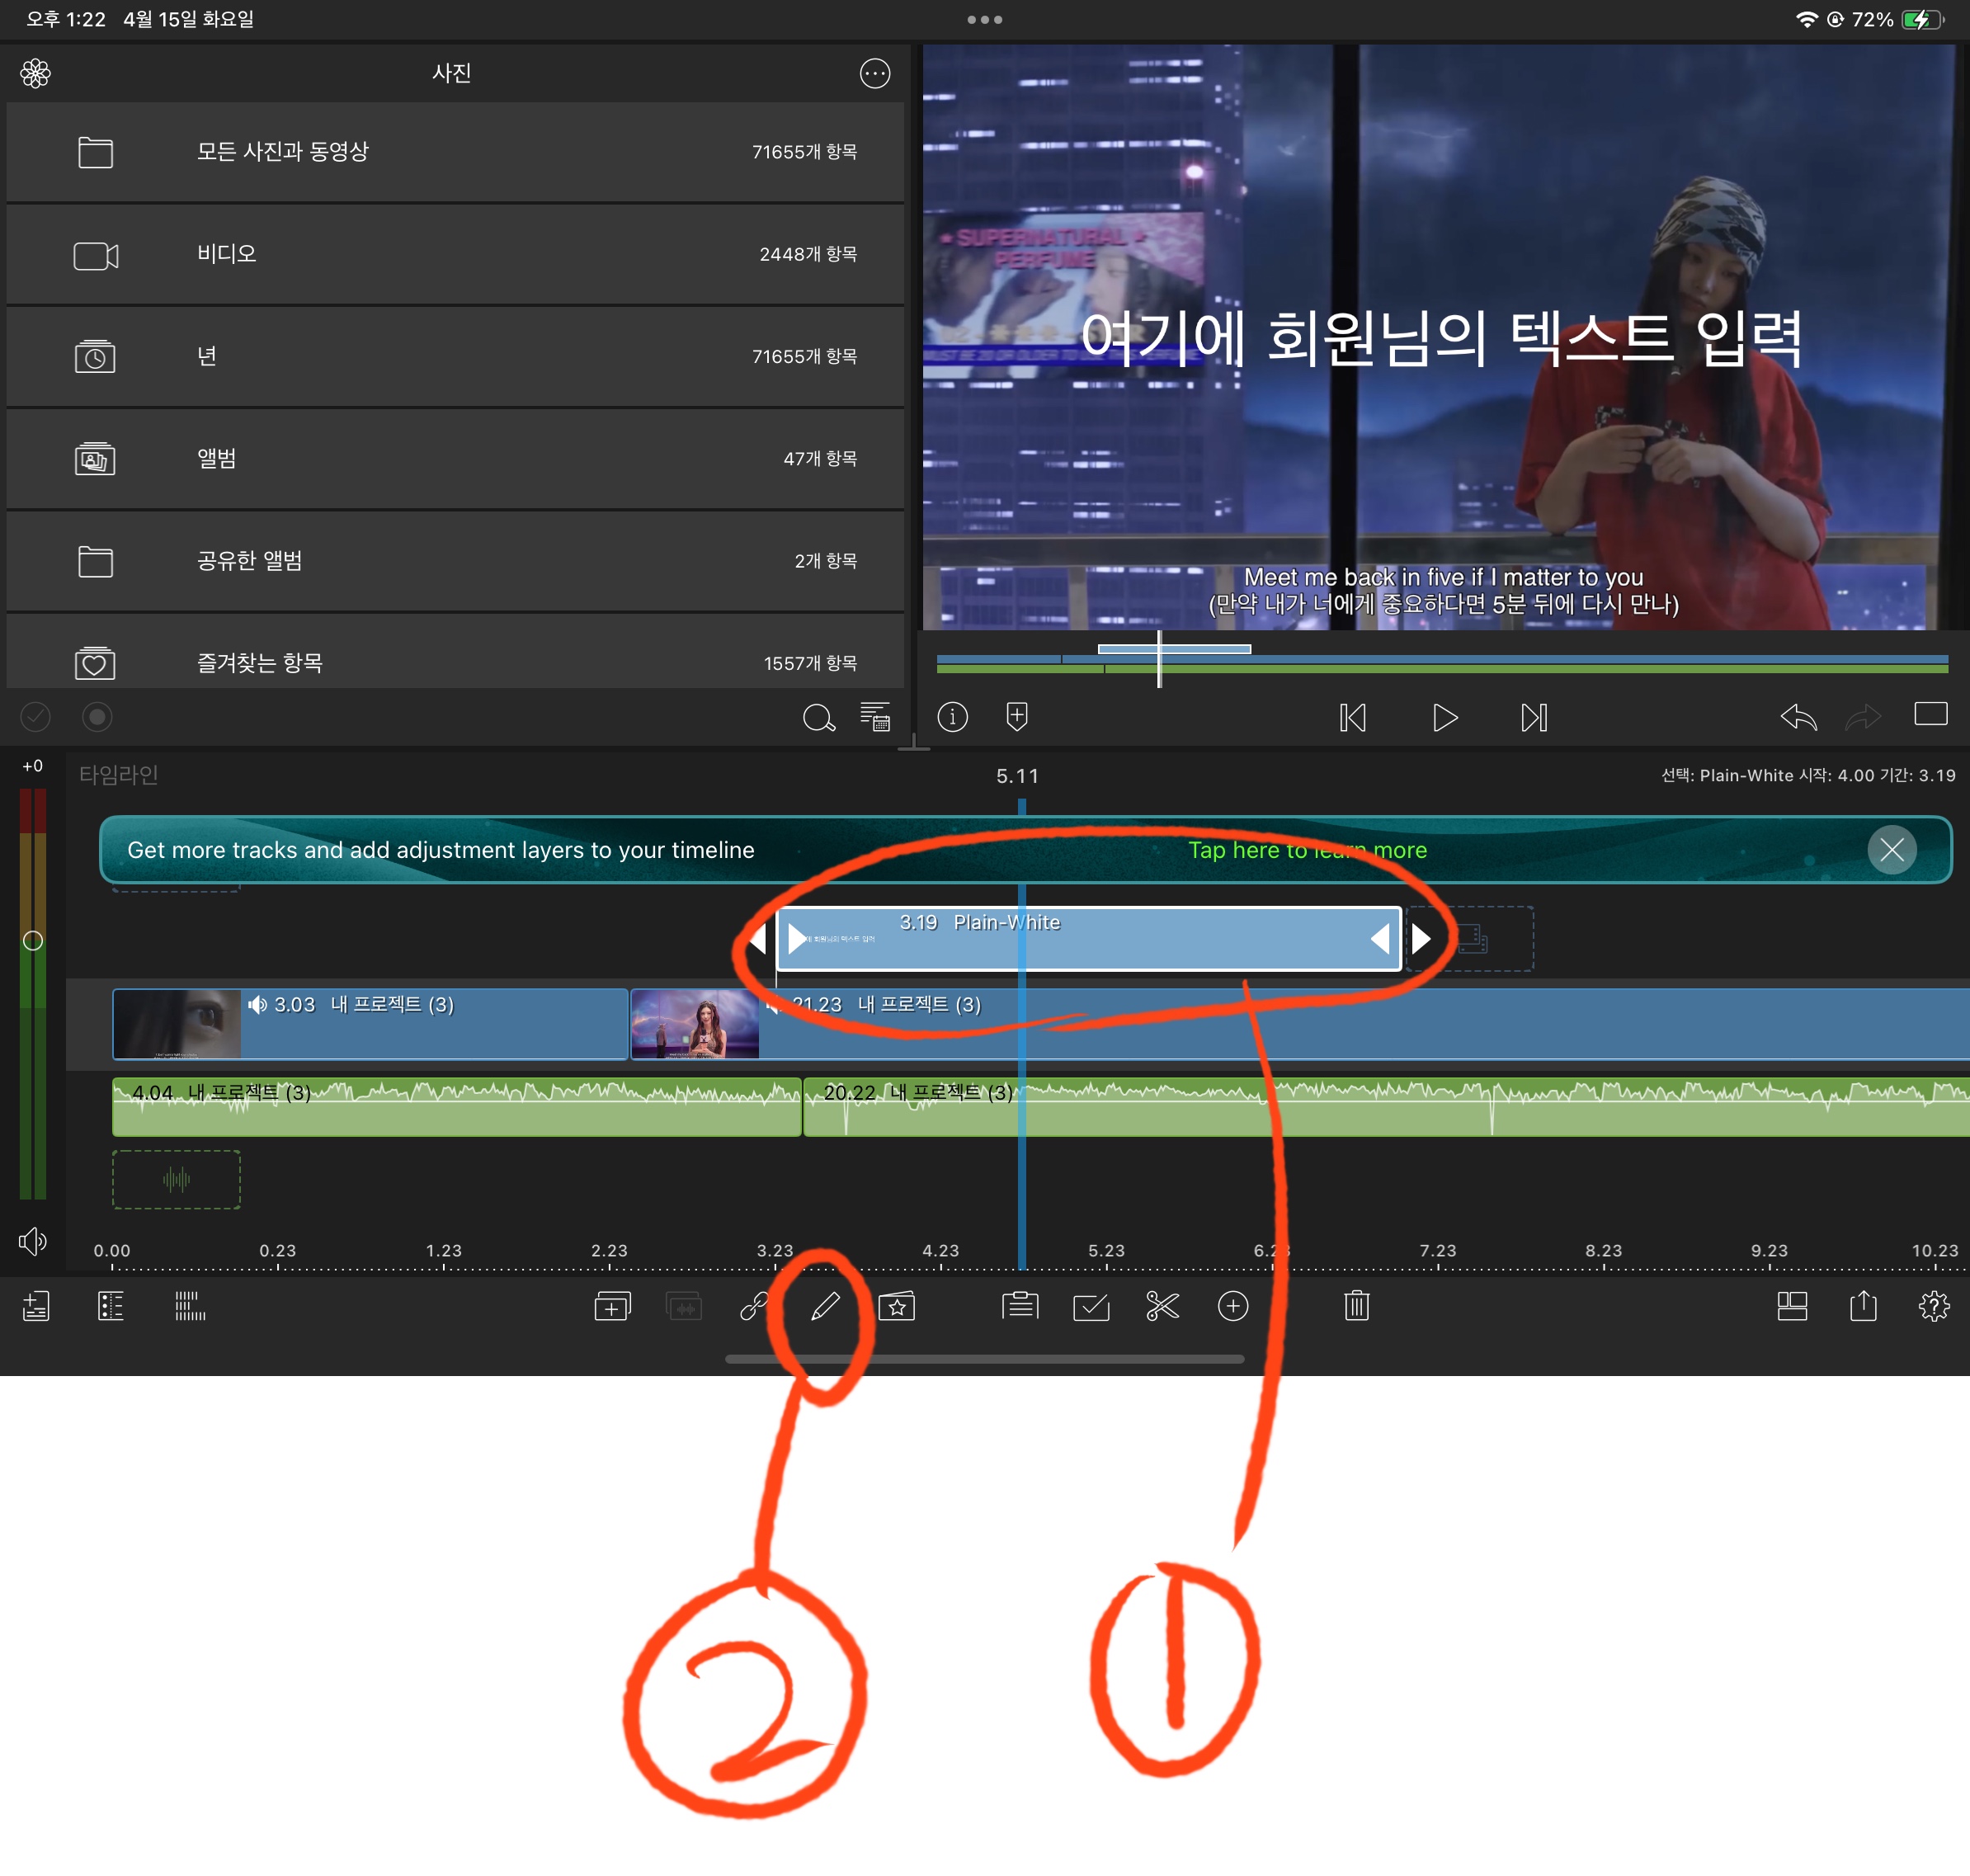Open the clip editor pencil tool
The height and width of the screenshot is (1876, 1970).
pyautogui.click(x=825, y=1306)
